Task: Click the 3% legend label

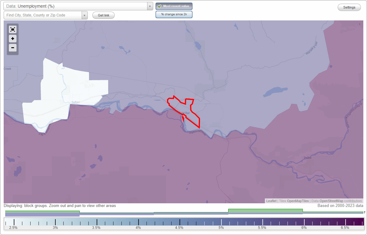Action: click(55, 227)
